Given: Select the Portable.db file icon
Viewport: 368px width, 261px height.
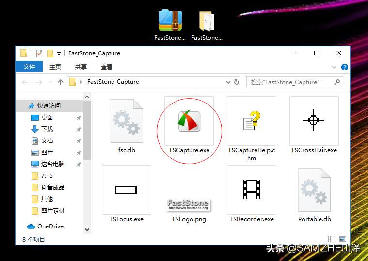Looking at the screenshot, I should (x=314, y=190).
